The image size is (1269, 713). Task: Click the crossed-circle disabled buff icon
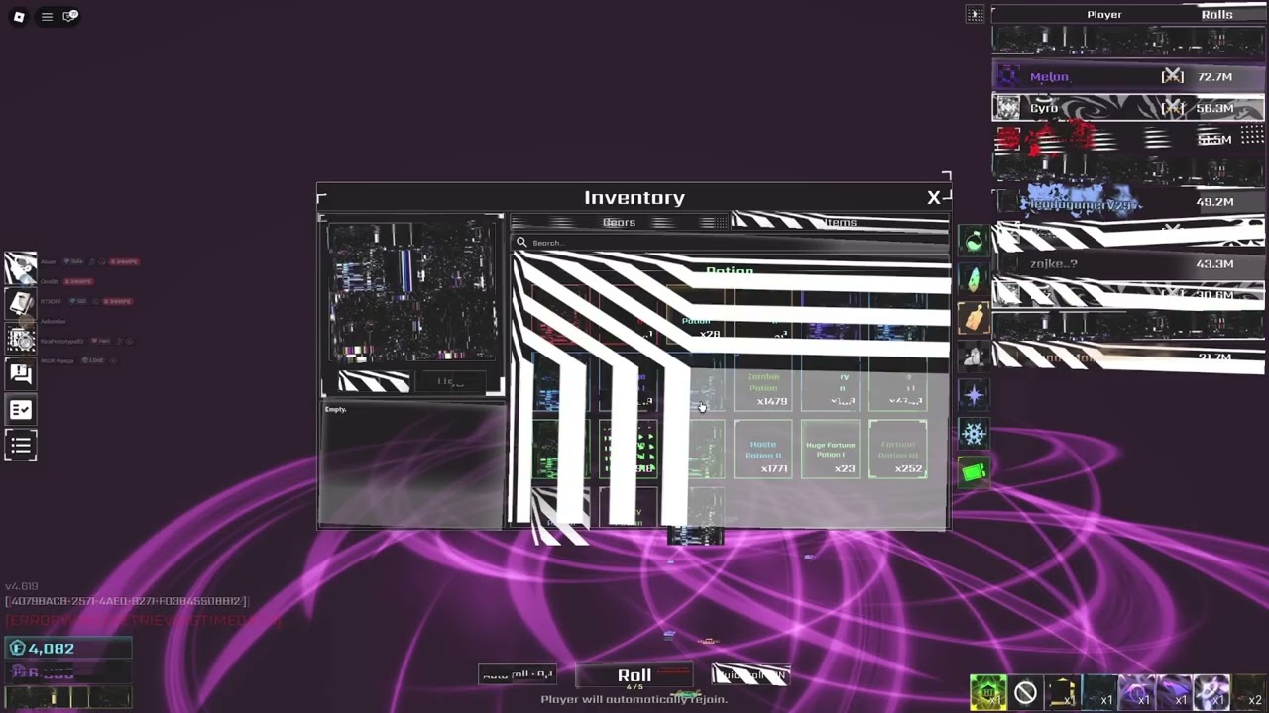[x=1025, y=693]
